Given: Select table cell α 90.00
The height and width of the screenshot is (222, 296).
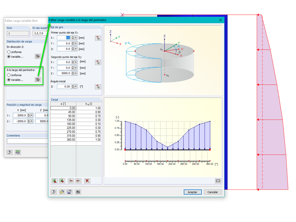Looking at the screenshot, I should 63,116.
